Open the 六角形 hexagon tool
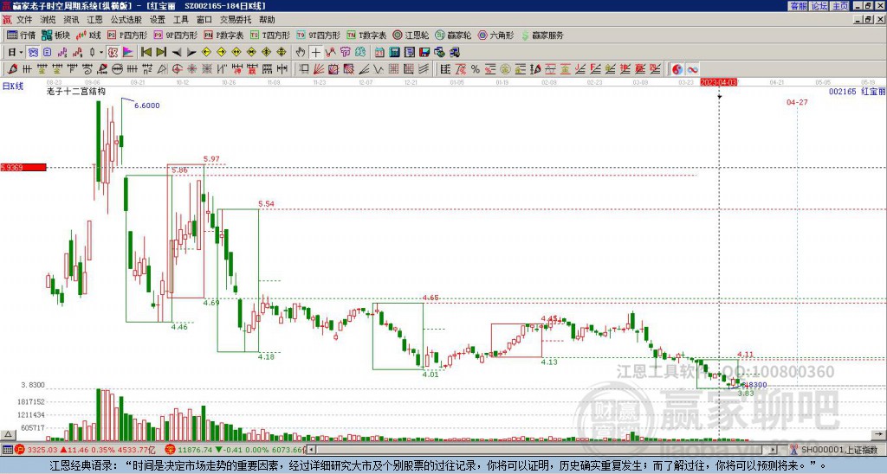 (496, 35)
